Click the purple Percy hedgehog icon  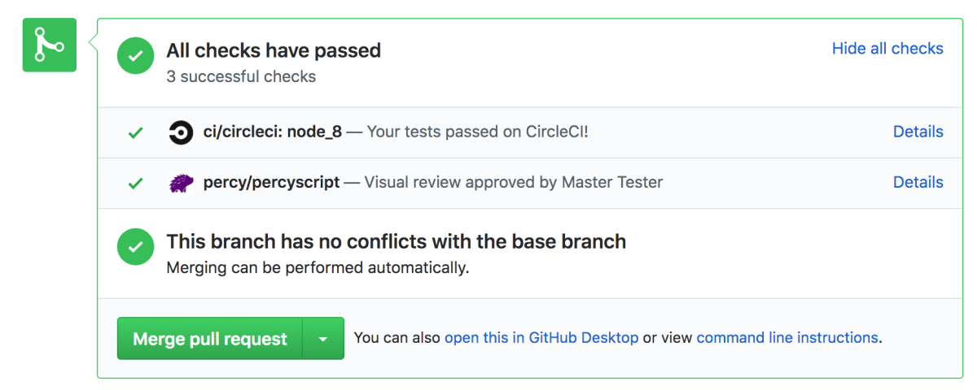point(181,183)
